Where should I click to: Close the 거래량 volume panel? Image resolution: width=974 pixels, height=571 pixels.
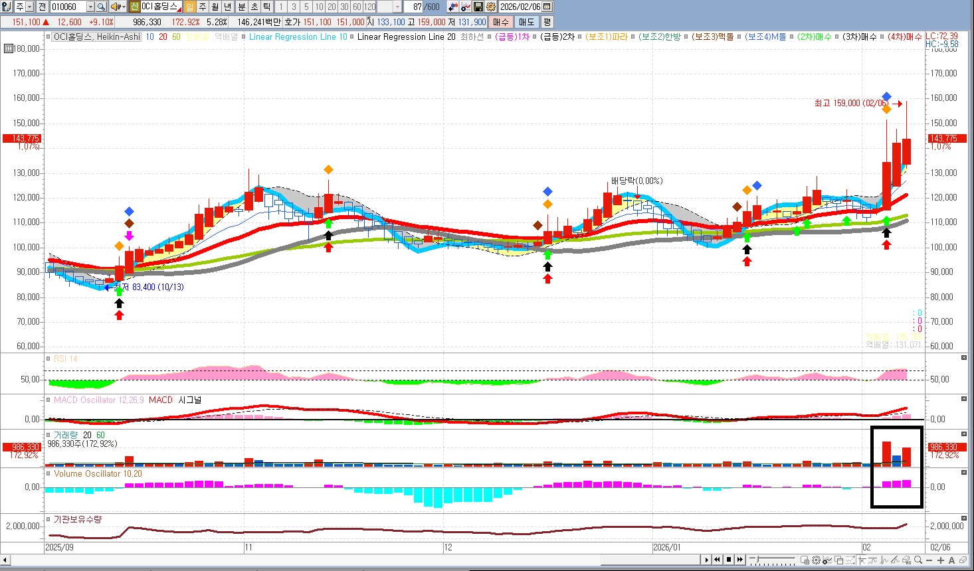964,434
